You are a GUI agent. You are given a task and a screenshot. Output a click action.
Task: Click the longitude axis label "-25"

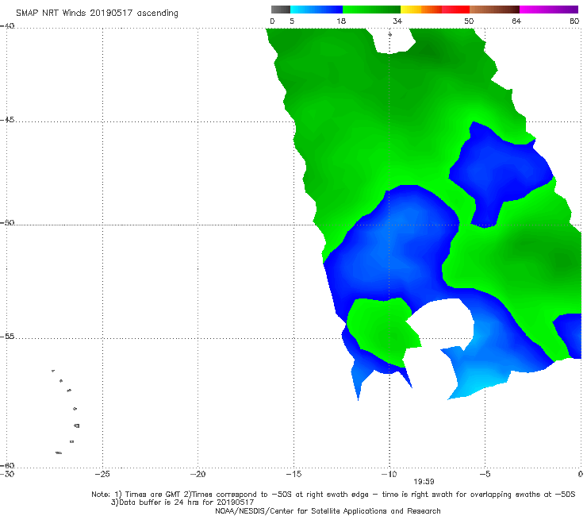click(102, 475)
